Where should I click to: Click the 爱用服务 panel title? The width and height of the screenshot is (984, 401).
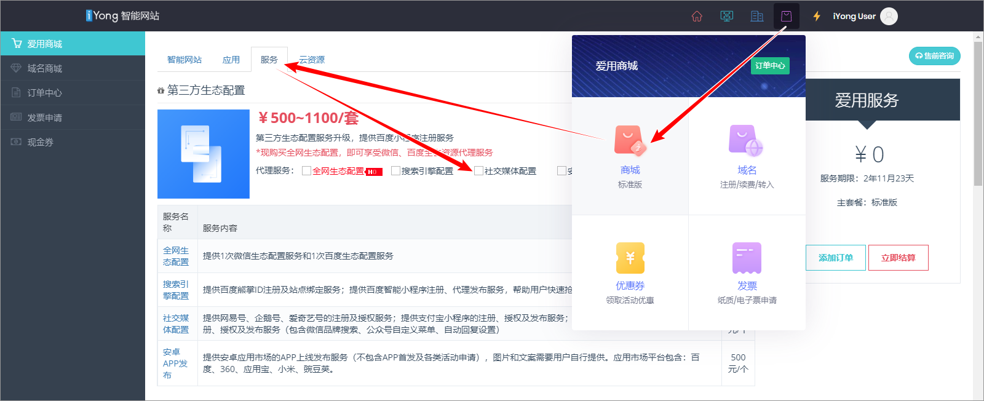(x=867, y=100)
